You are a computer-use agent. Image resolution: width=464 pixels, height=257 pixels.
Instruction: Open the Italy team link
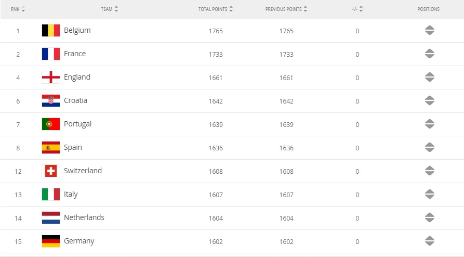tap(71, 194)
